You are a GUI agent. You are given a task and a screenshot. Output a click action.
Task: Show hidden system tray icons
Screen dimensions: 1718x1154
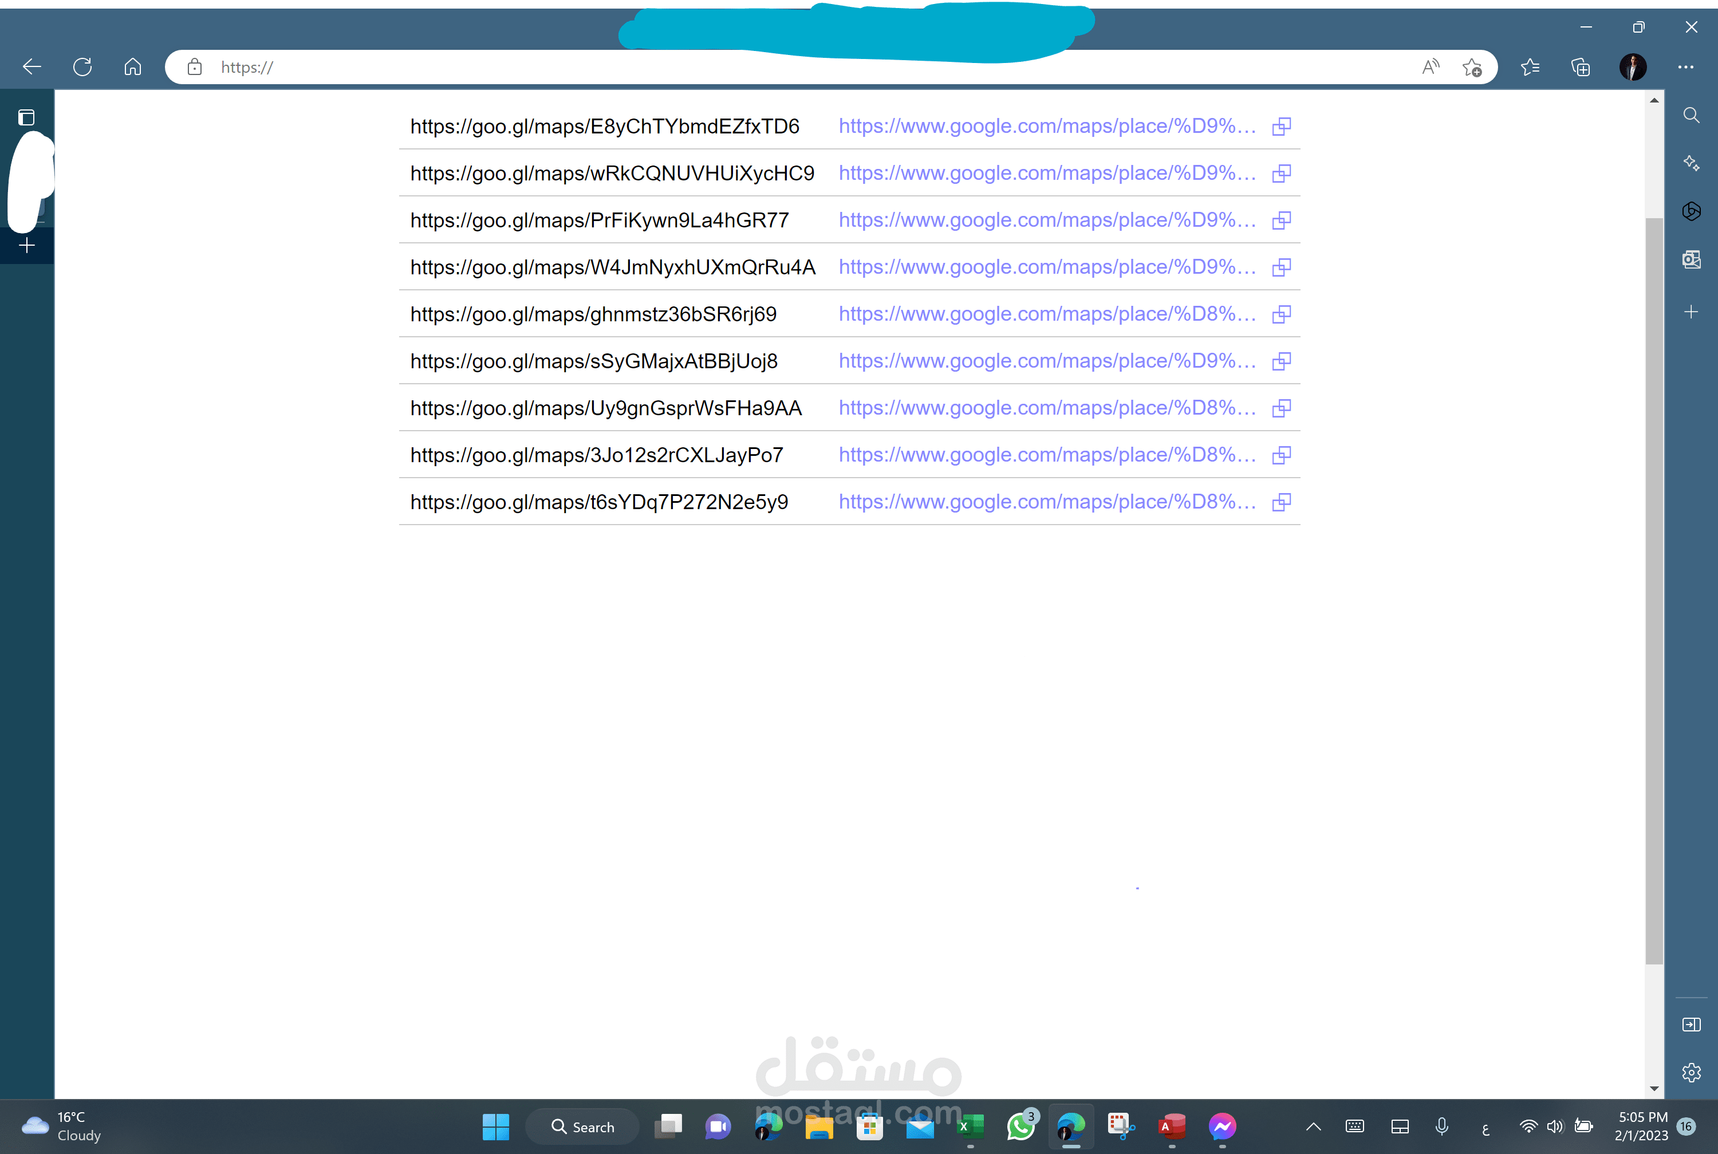coord(1313,1126)
